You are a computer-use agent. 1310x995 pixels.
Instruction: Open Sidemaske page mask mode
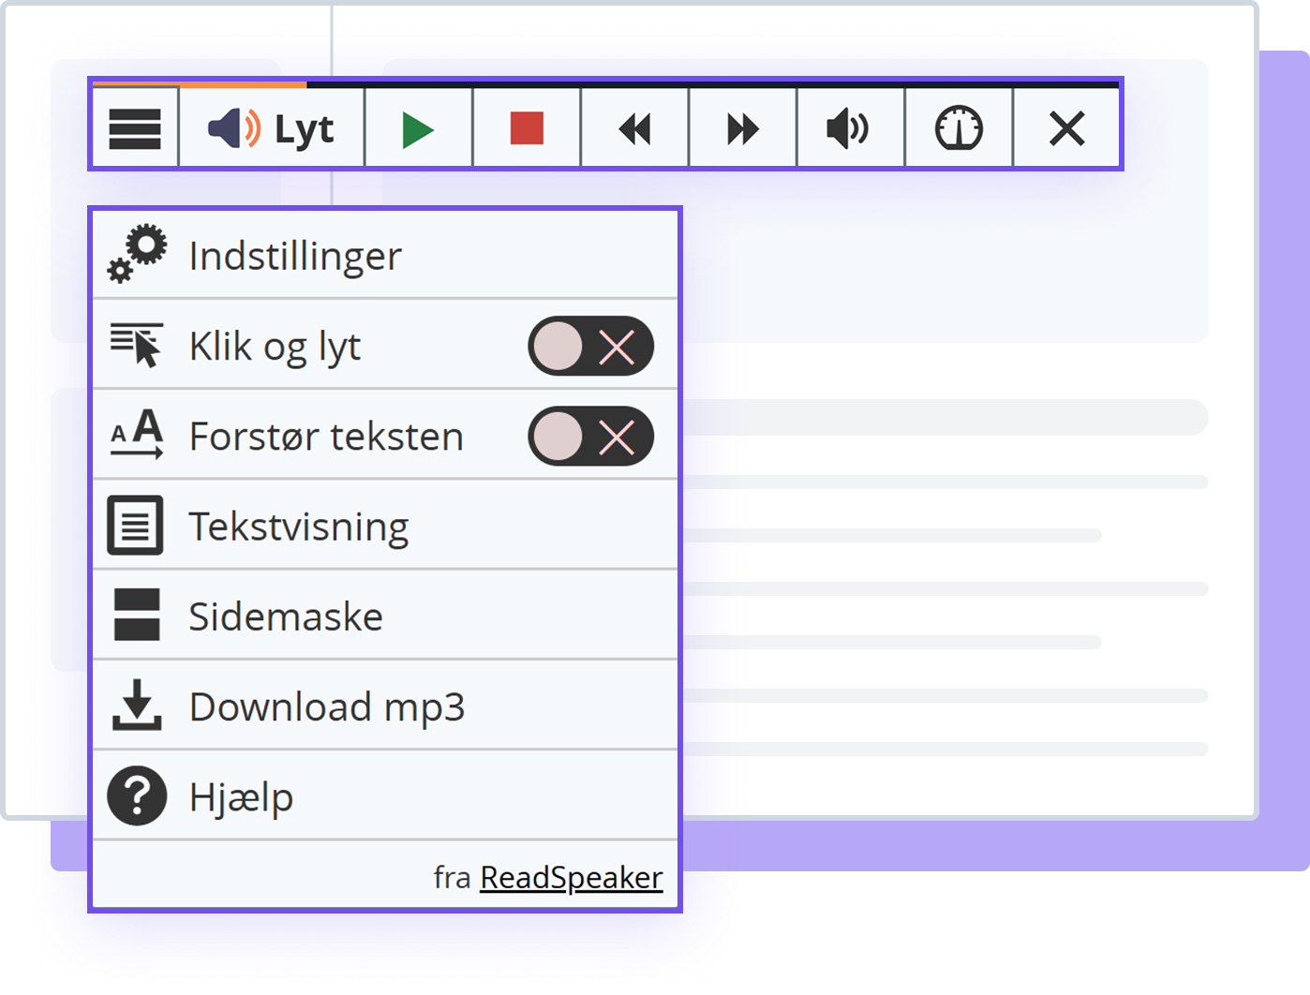click(286, 616)
